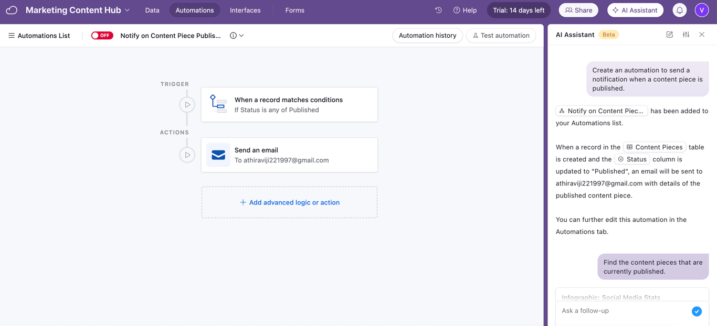
Task: Go to the Forms tab
Action: 294,10
